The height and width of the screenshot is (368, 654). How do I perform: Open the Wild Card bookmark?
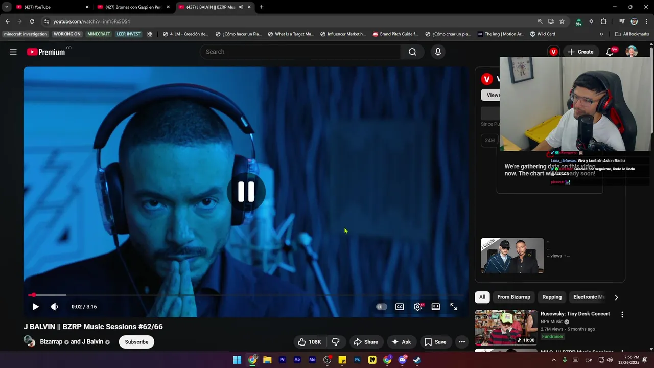click(x=543, y=34)
